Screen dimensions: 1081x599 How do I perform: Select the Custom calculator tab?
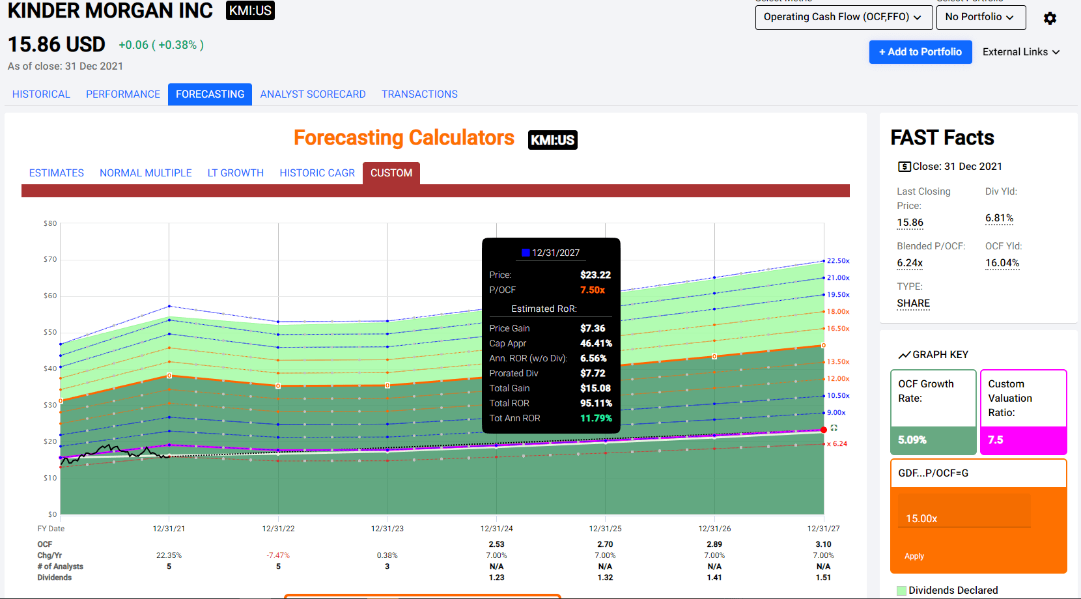391,173
